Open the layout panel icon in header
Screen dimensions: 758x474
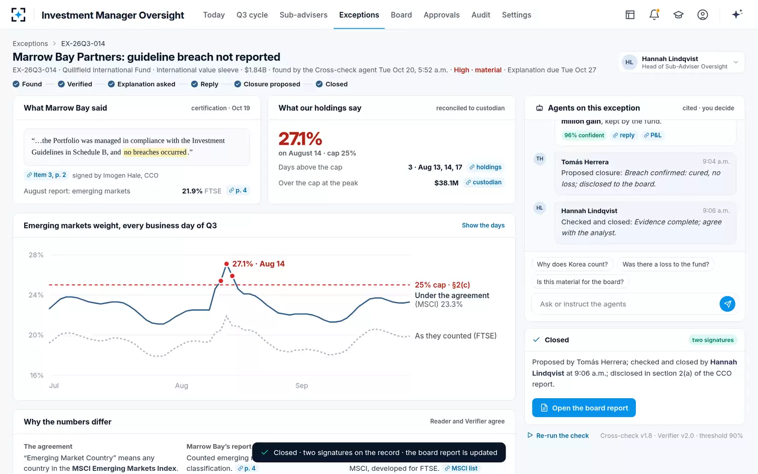pos(630,15)
